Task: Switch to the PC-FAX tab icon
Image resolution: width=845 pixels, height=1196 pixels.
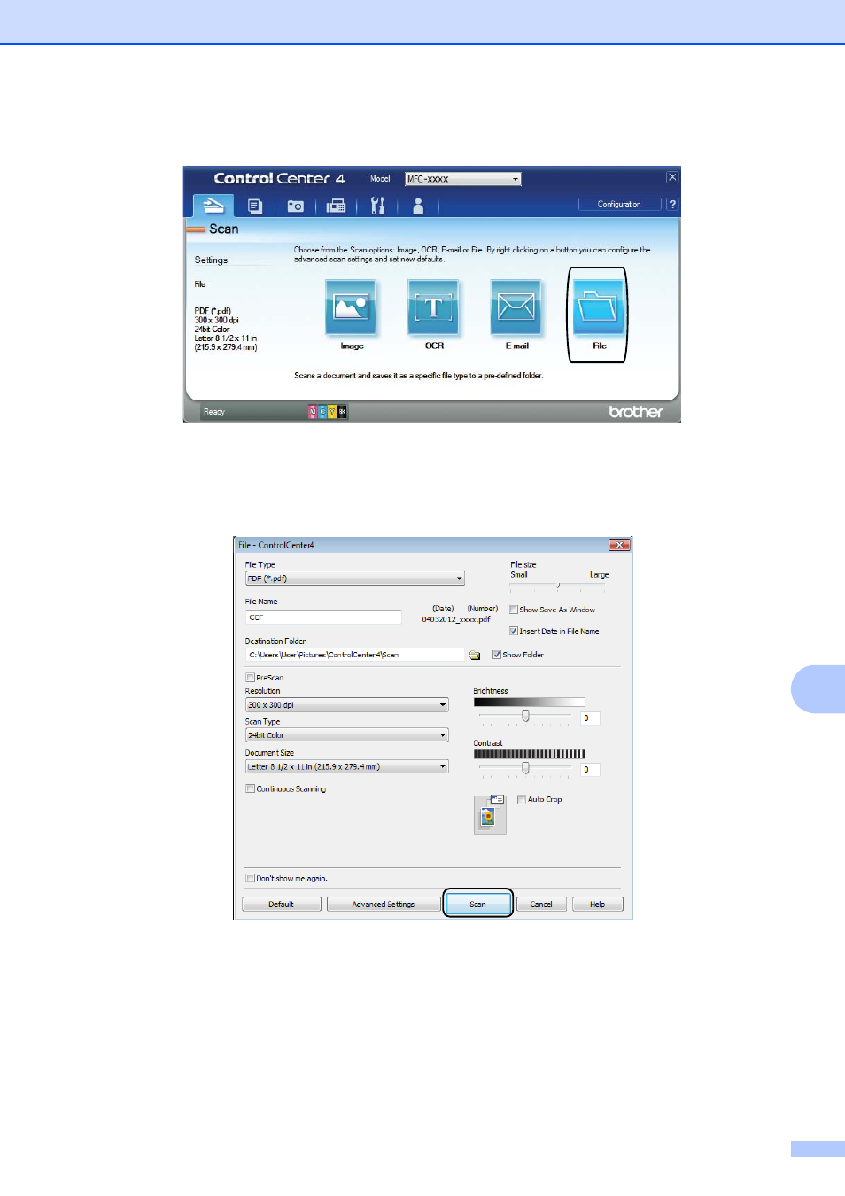Action: [337, 206]
